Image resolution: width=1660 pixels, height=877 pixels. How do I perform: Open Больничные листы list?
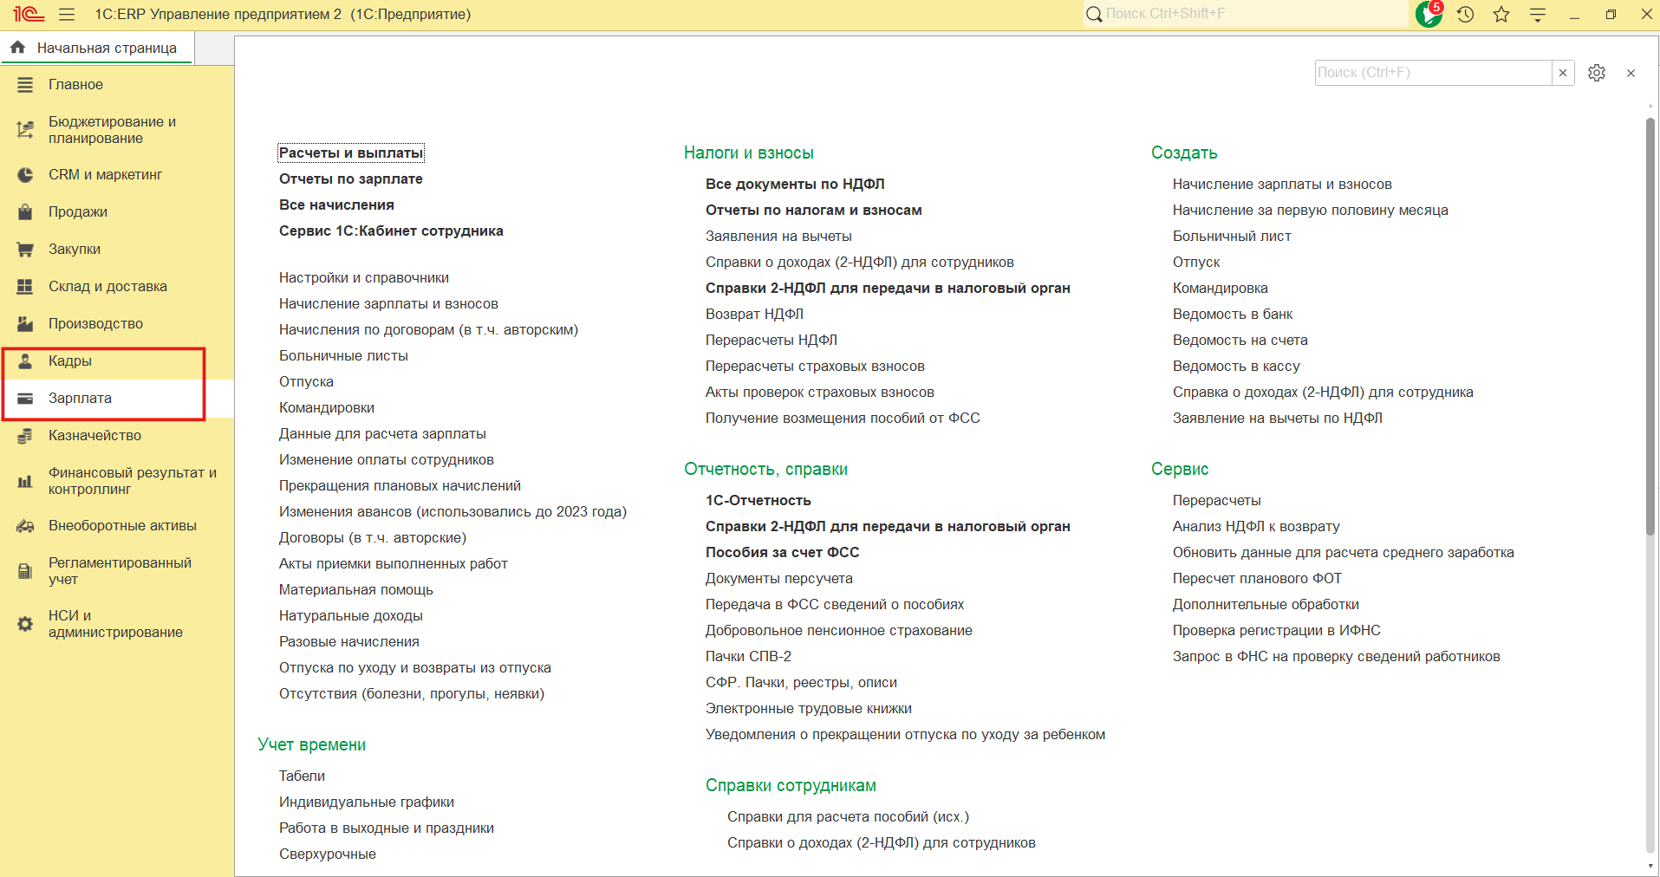click(343, 356)
